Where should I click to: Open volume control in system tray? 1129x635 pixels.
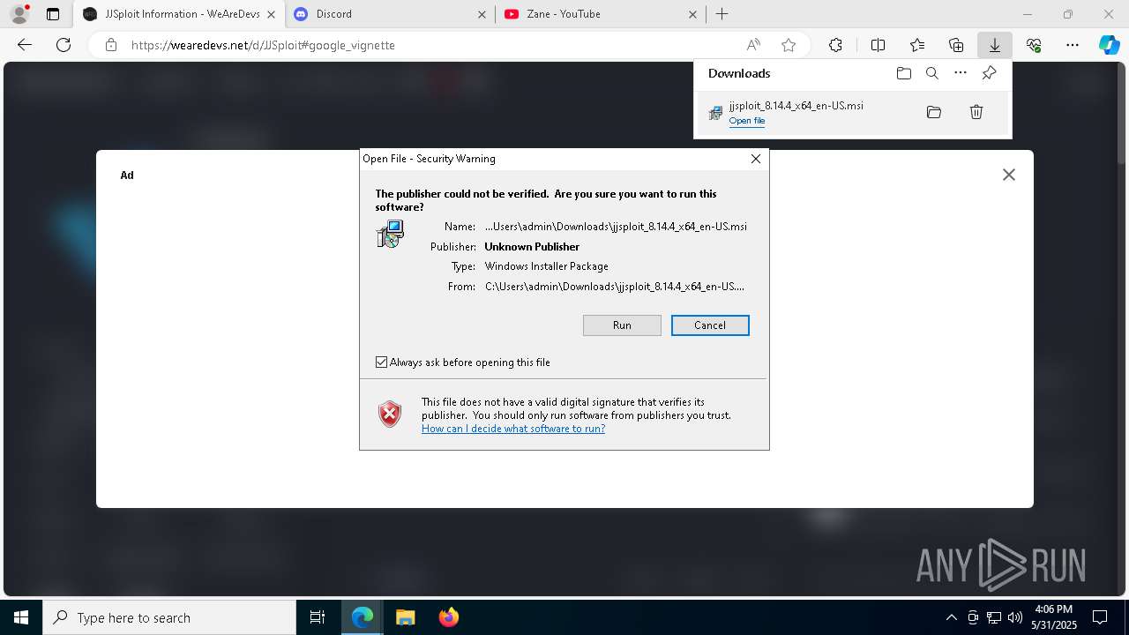click(1015, 617)
